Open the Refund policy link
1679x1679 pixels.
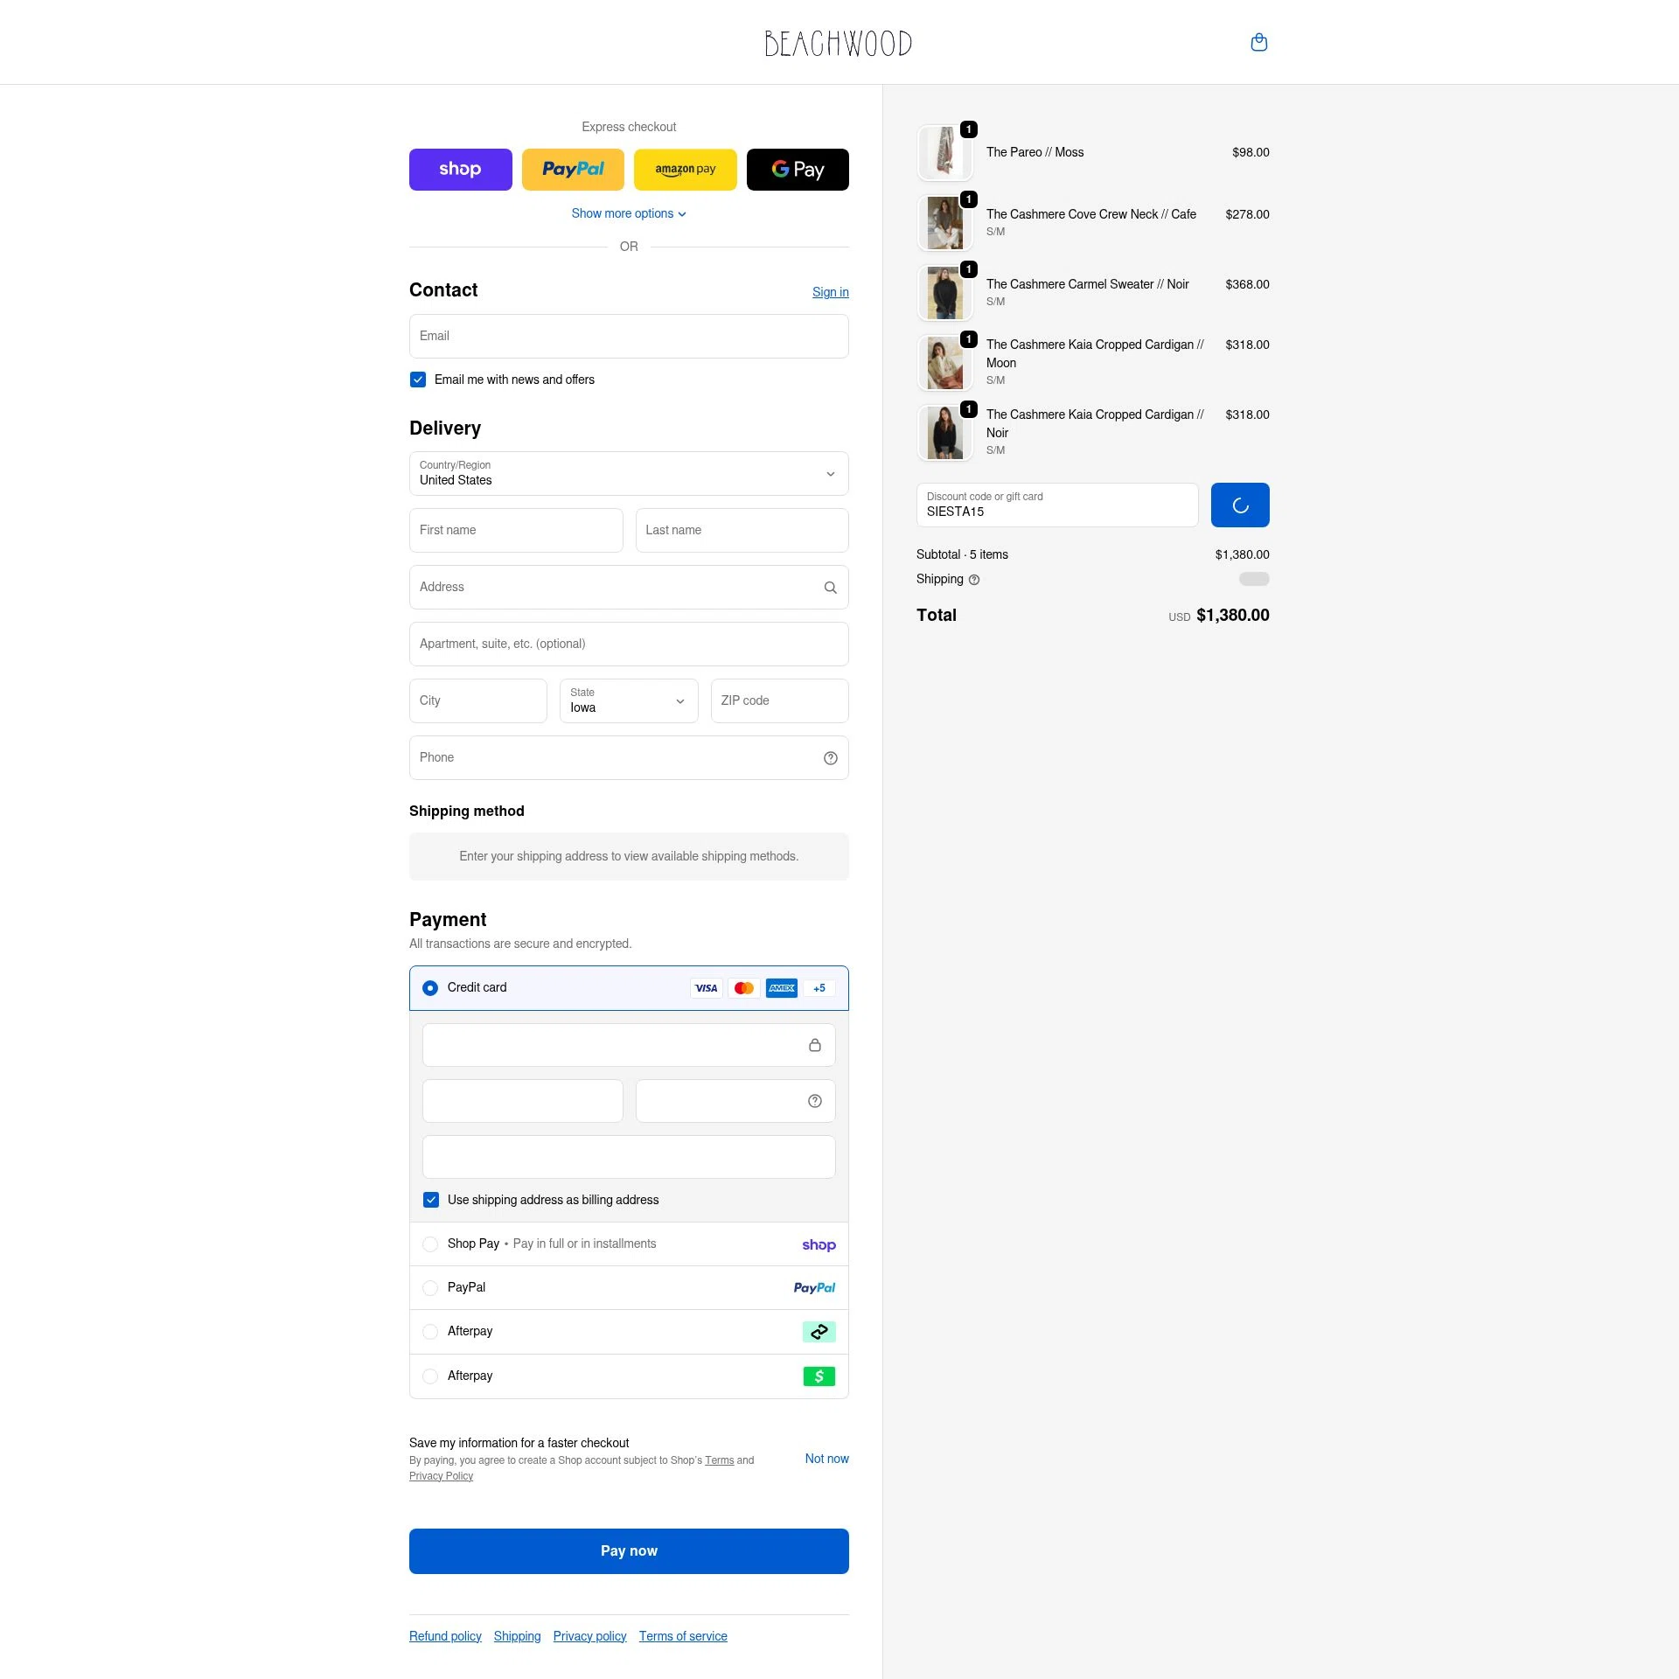click(x=445, y=1635)
